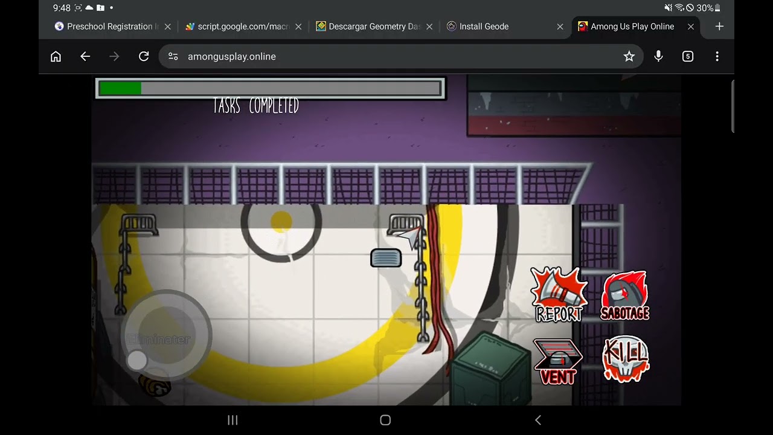Tap the Vent button
Viewport: 773px width, 435px height.
[x=558, y=361]
